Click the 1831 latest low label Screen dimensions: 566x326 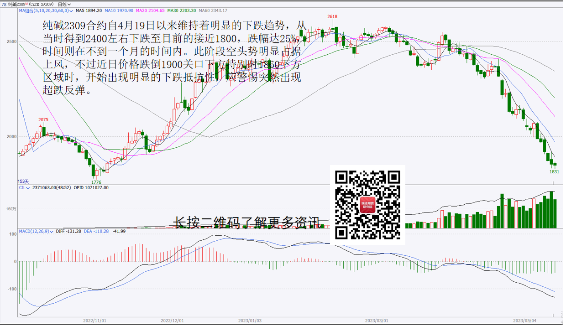(554, 172)
